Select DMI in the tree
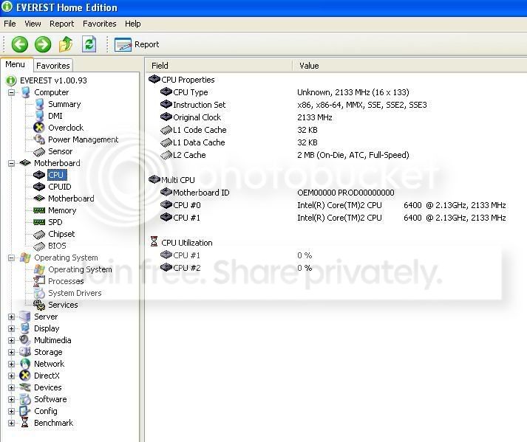Screen dimensions: 527x442 coord(55,116)
